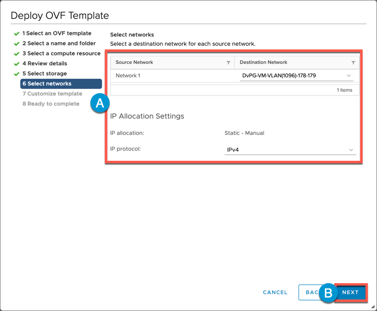This screenshot has height=311, width=377.
Task: Click the IP protocol: label
Action: 125,149
